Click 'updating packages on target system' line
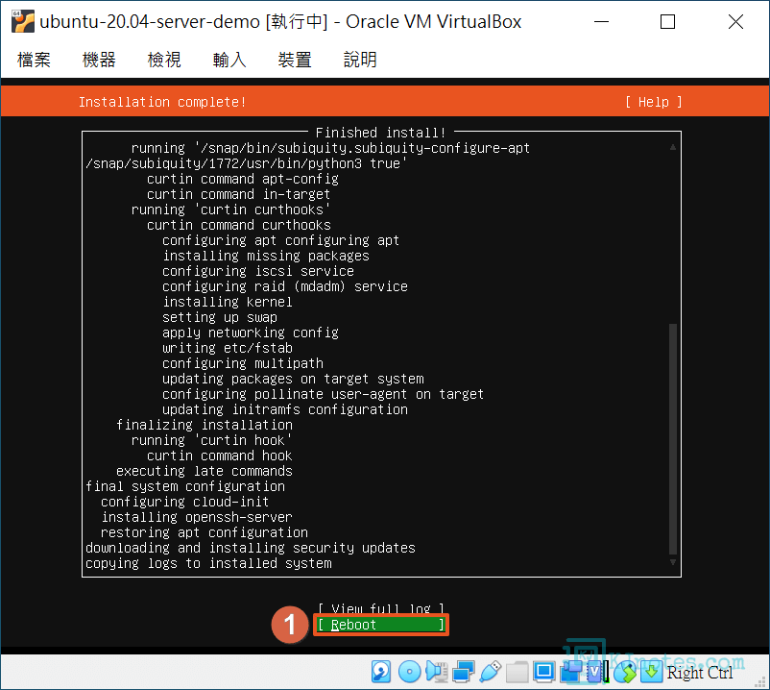The image size is (770, 690). point(293,379)
